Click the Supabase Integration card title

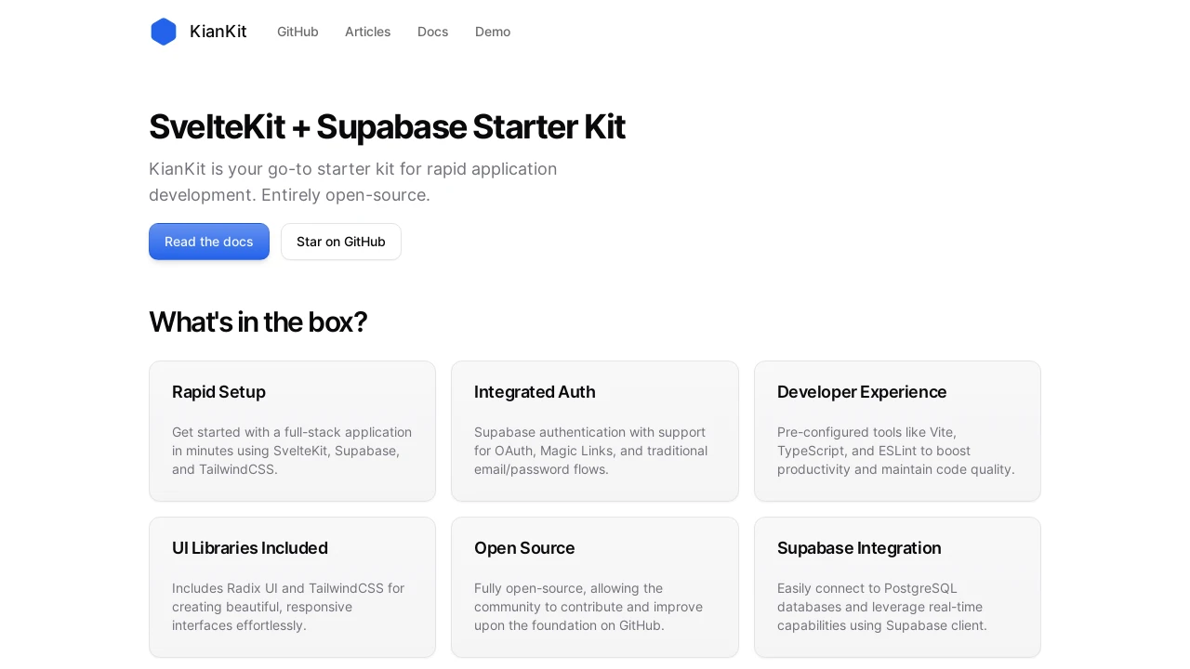tap(859, 548)
